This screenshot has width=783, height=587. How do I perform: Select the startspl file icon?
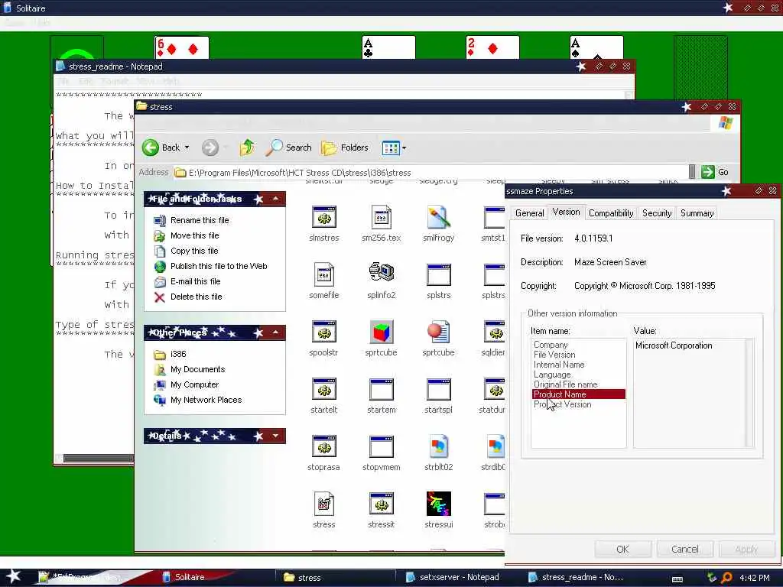click(438, 389)
